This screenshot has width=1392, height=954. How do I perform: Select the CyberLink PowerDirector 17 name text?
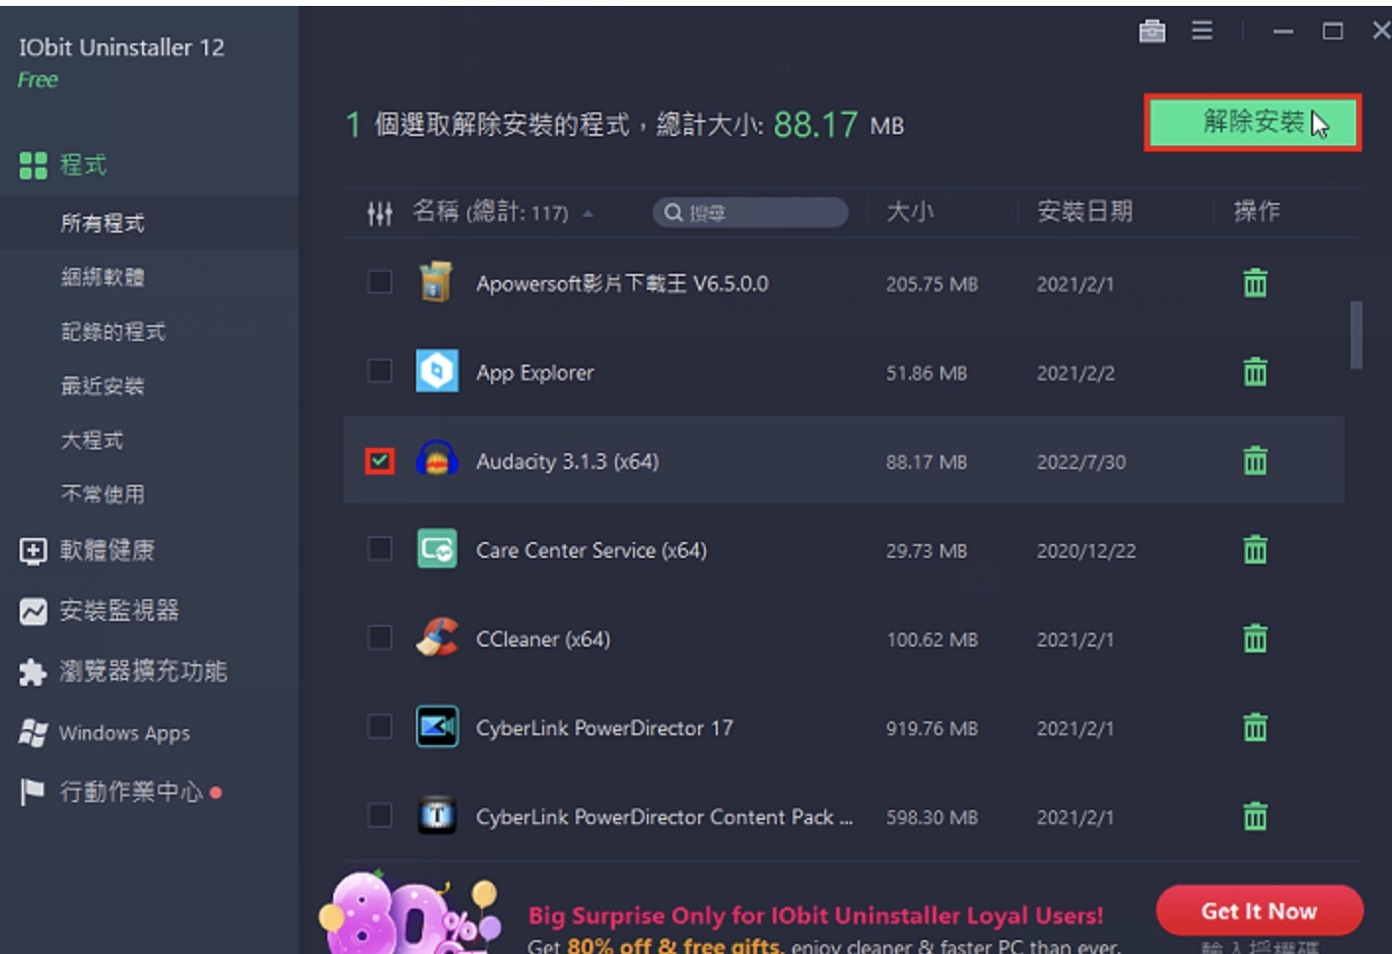point(604,728)
